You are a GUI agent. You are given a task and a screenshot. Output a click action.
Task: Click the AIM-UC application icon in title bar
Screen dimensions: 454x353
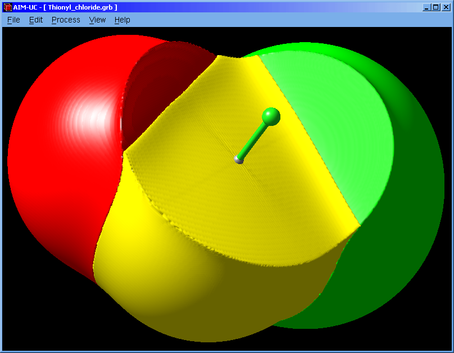pyautogui.click(x=7, y=7)
